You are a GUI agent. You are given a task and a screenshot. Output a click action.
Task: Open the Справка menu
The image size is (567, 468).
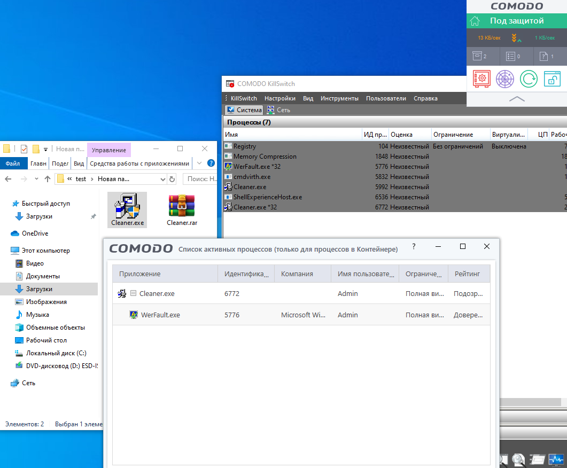pyautogui.click(x=425, y=98)
